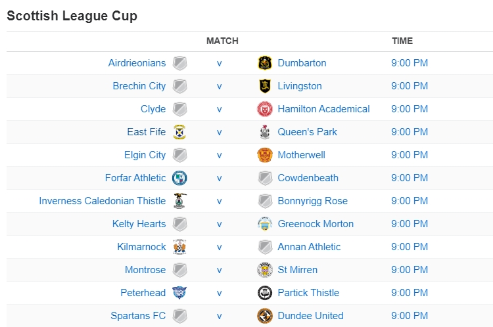
Task: Click the Scottish League Cup heading
Action: (x=72, y=16)
